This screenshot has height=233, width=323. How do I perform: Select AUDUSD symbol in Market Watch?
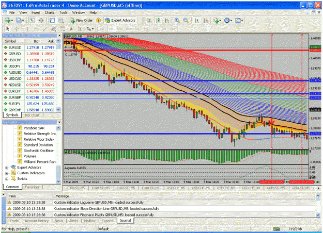(x=15, y=73)
